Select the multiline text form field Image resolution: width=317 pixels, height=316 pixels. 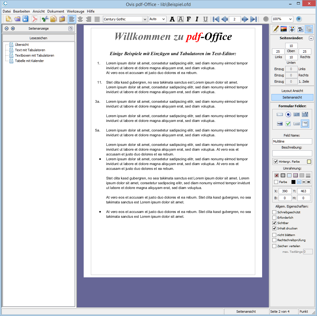(x=305, y=124)
